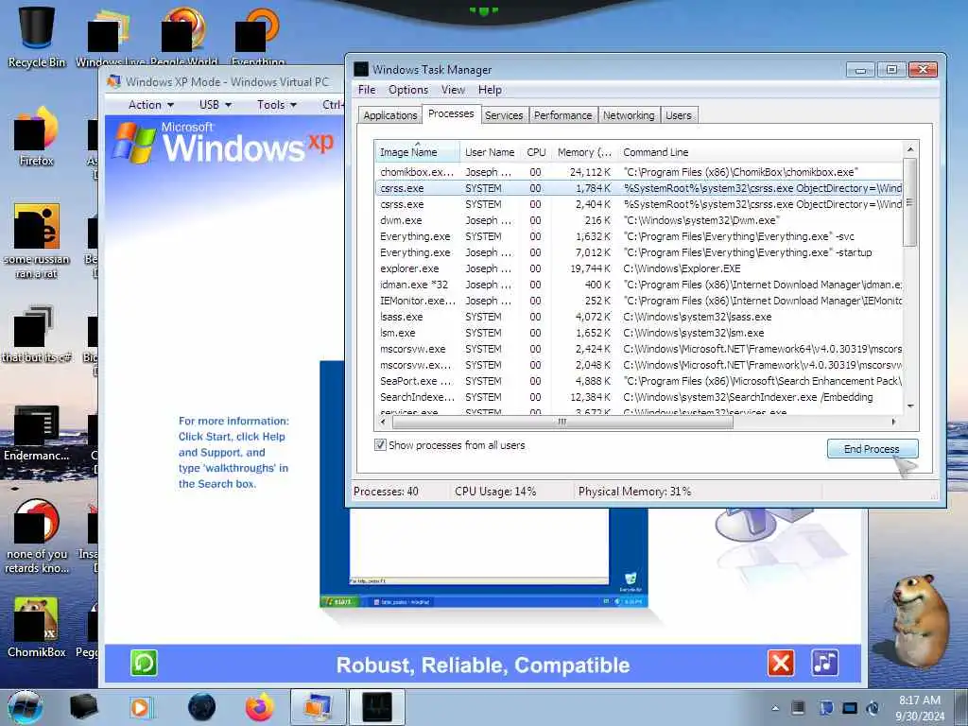The height and width of the screenshot is (726, 968).
Task: Click the process list scroll-up arrow
Action: [x=910, y=149]
